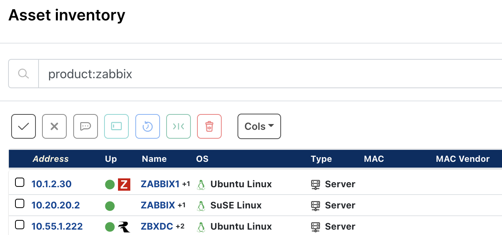Open the Cols column dropdown
The height and width of the screenshot is (235, 502).
pyautogui.click(x=259, y=126)
